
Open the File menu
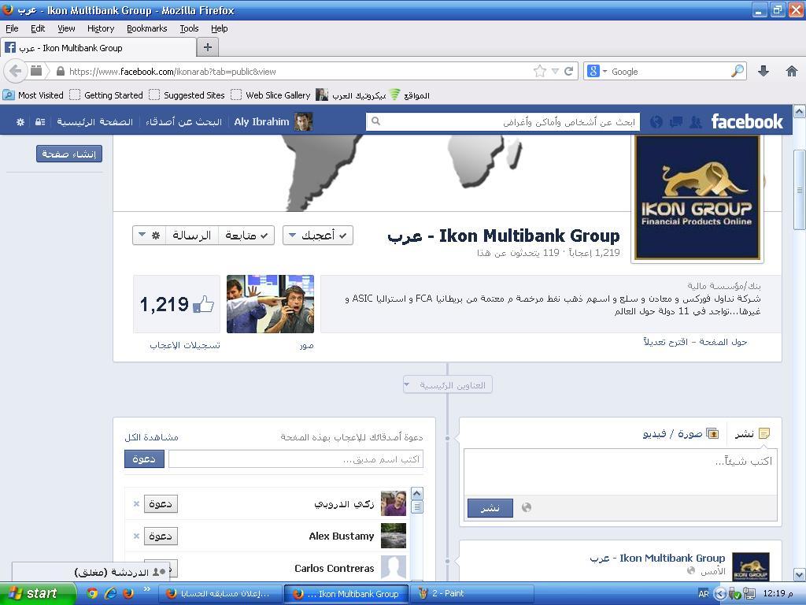tap(12, 28)
